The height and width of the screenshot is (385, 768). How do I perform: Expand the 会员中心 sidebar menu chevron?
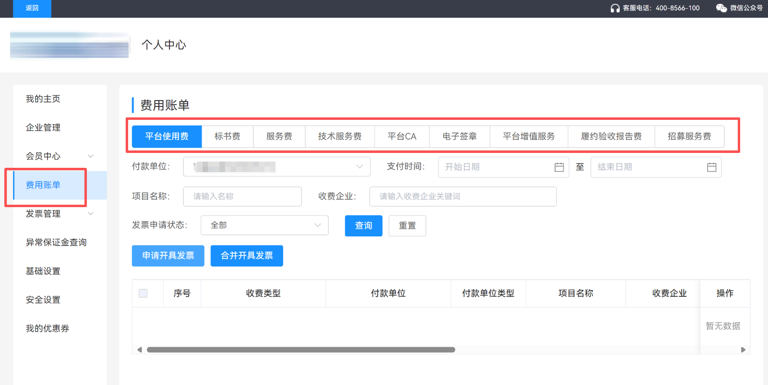click(x=91, y=156)
